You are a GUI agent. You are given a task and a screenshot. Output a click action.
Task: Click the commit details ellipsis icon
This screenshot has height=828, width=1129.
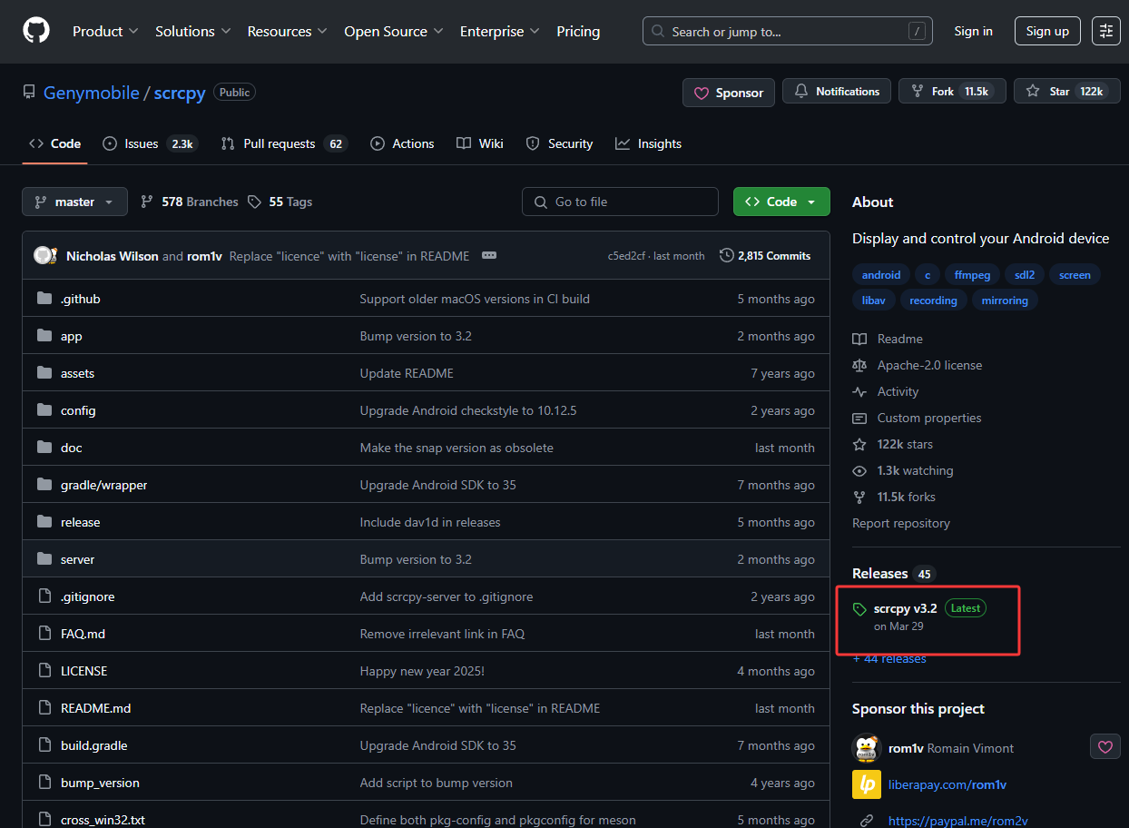(489, 255)
